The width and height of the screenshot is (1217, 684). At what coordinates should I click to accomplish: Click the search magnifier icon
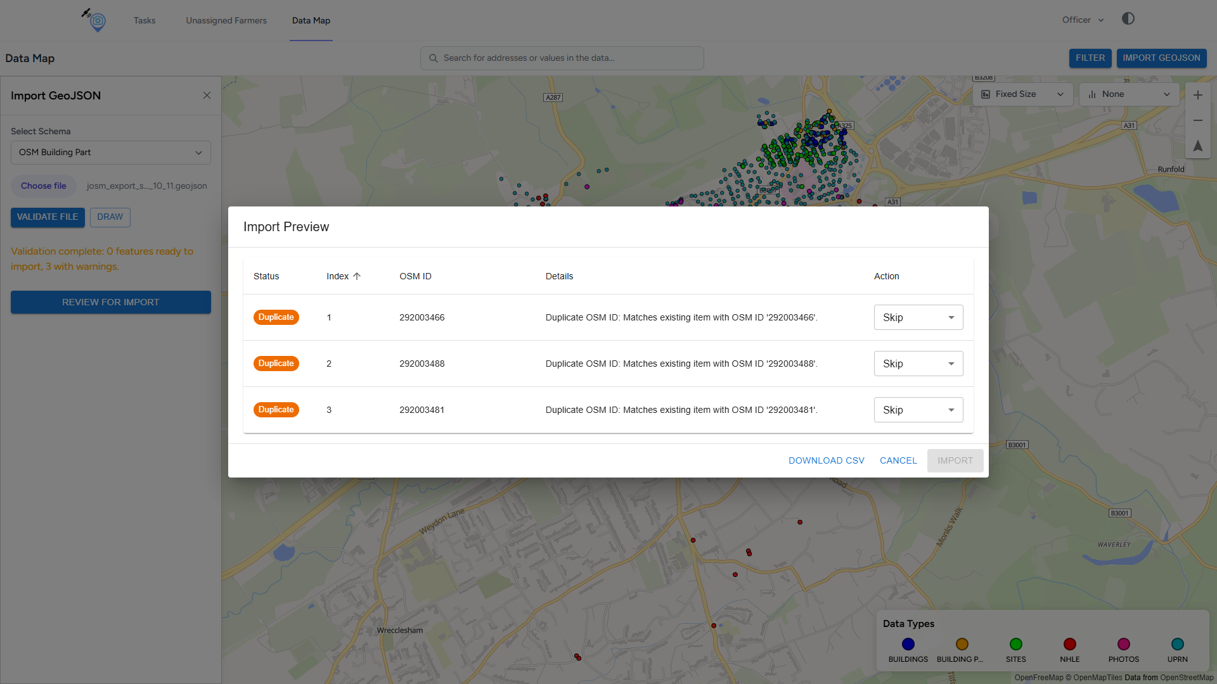pos(434,58)
